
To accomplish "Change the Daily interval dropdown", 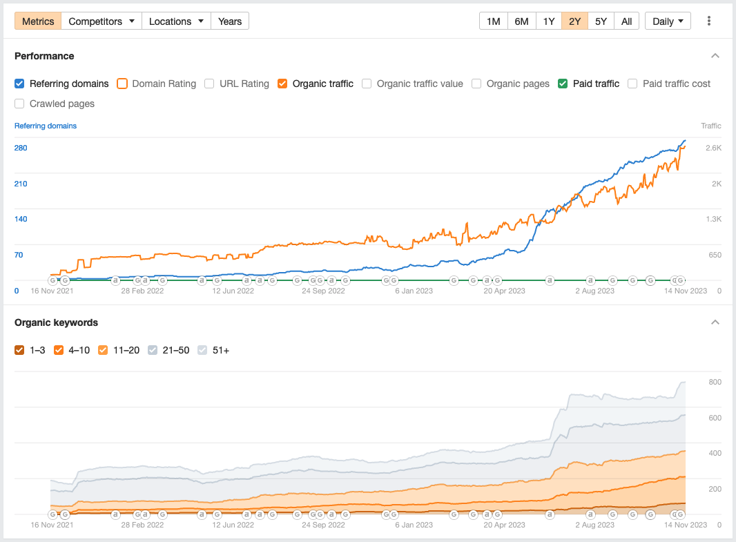I will [668, 21].
